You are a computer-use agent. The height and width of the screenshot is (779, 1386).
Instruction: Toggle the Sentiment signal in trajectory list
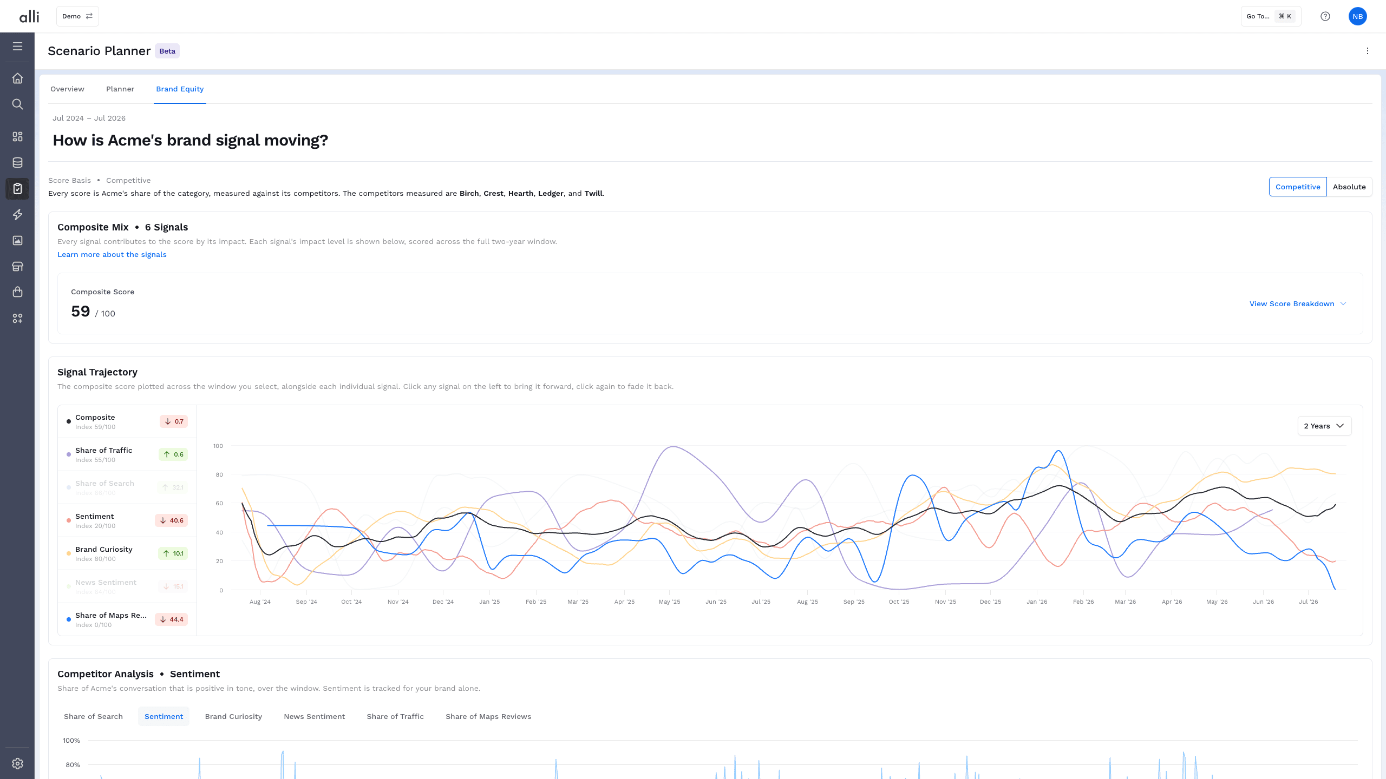(x=127, y=520)
